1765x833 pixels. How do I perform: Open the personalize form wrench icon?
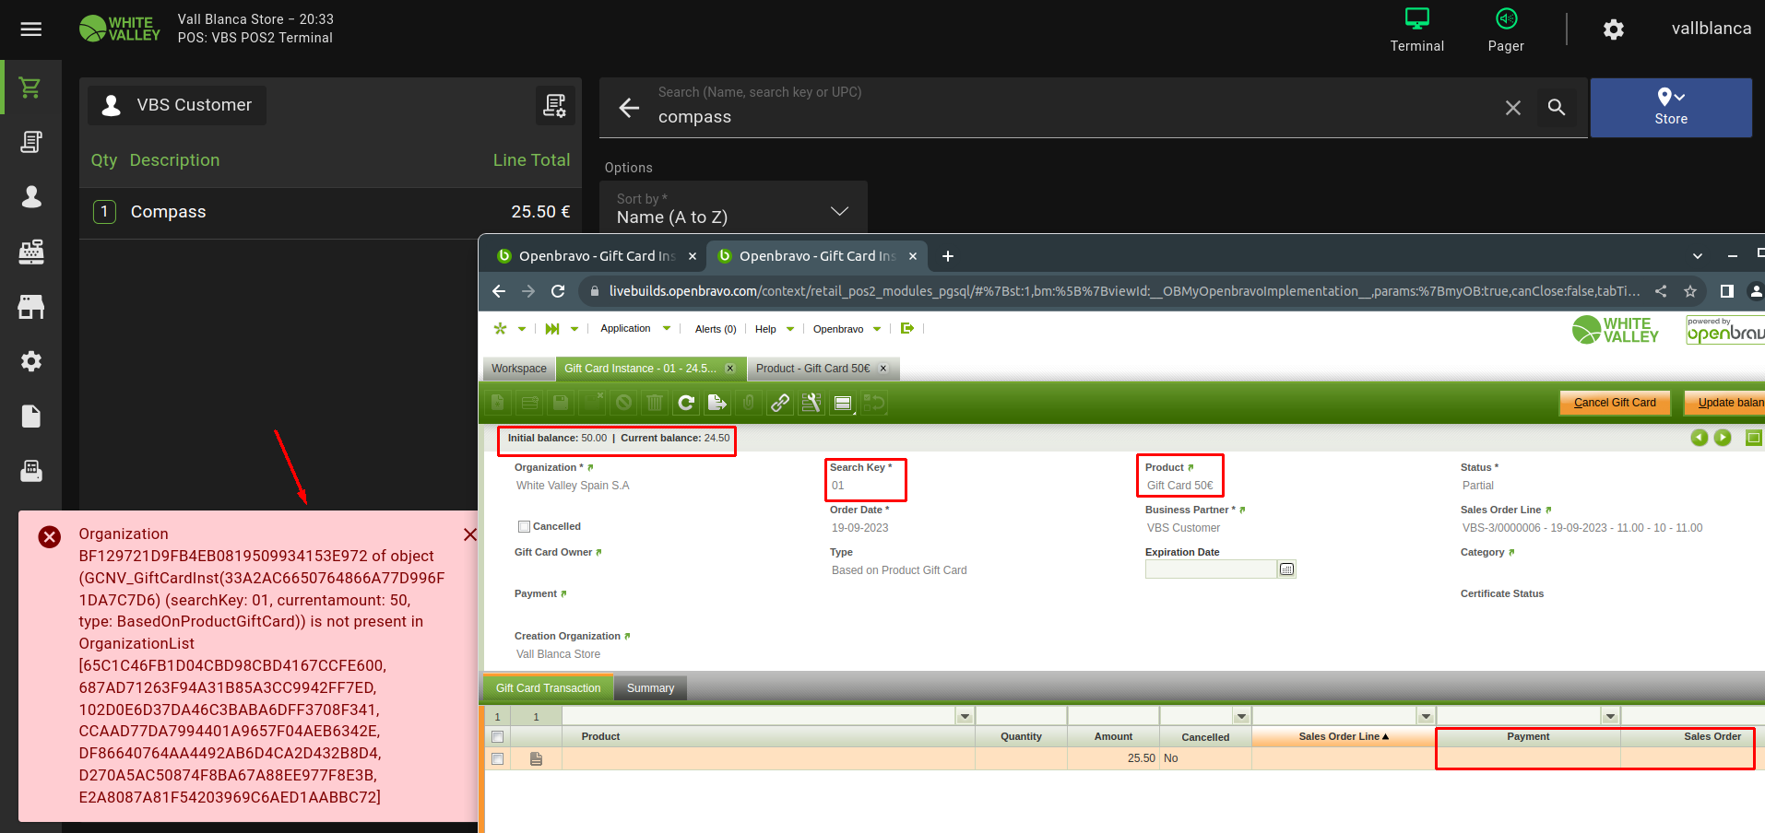(811, 403)
